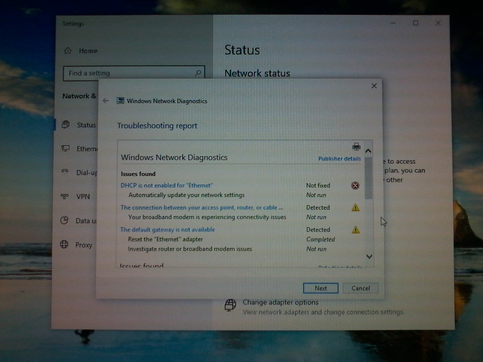This screenshot has height=362, width=483.
Task: Click the Data usage icon in sidebar
Action: (64, 221)
